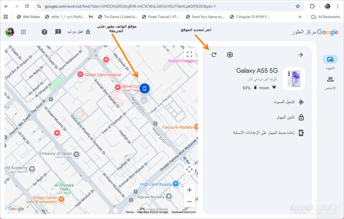Click the phone location marker on map
Screen dimensions: 344x219
(x=144, y=88)
